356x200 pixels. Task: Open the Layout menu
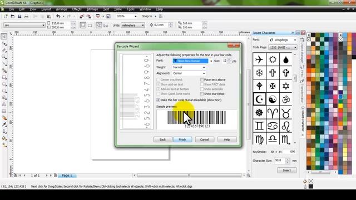click(x=46, y=9)
